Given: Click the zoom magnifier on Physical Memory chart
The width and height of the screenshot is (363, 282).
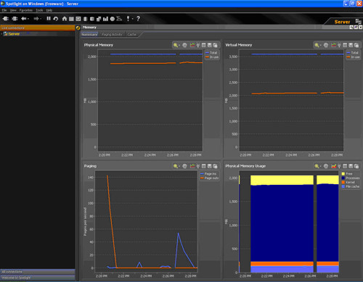Looking at the screenshot, I should pyautogui.click(x=176, y=45).
